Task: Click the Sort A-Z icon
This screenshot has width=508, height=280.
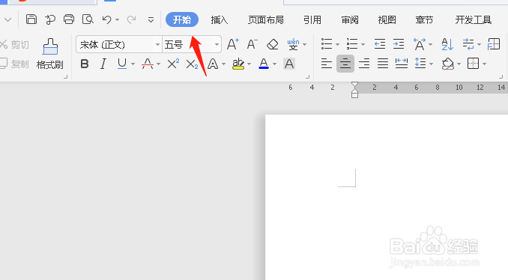Action: point(447,44)
